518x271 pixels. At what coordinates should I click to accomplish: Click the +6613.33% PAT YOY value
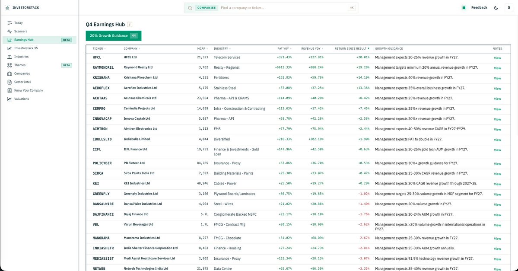(x=283, y=67)
